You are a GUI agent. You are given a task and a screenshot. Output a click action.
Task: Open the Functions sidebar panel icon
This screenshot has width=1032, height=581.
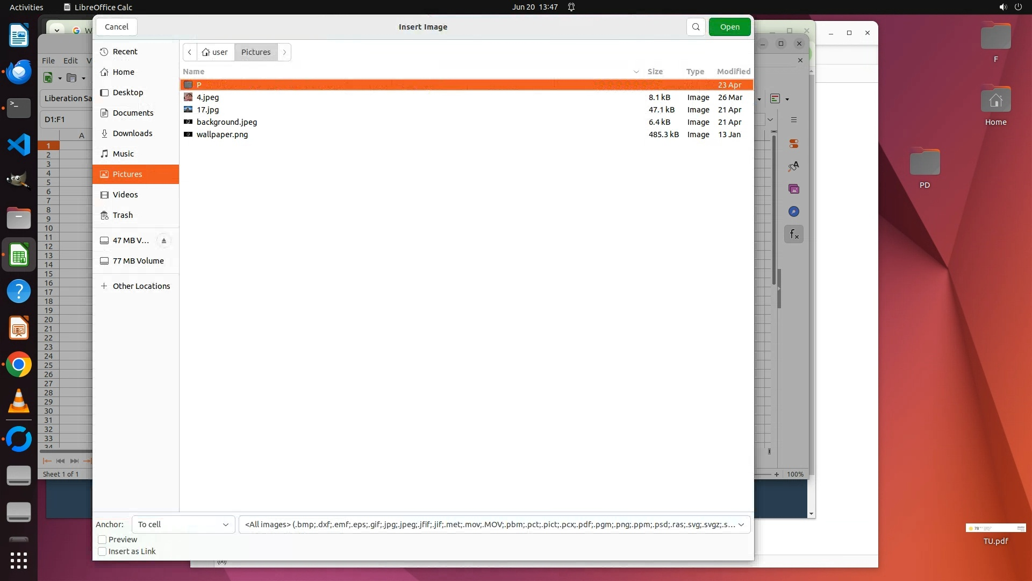tap(793, 234)
